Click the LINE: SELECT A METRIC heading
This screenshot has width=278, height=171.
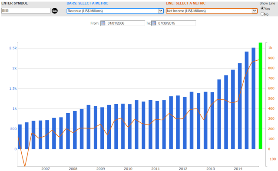pos(185,3)
